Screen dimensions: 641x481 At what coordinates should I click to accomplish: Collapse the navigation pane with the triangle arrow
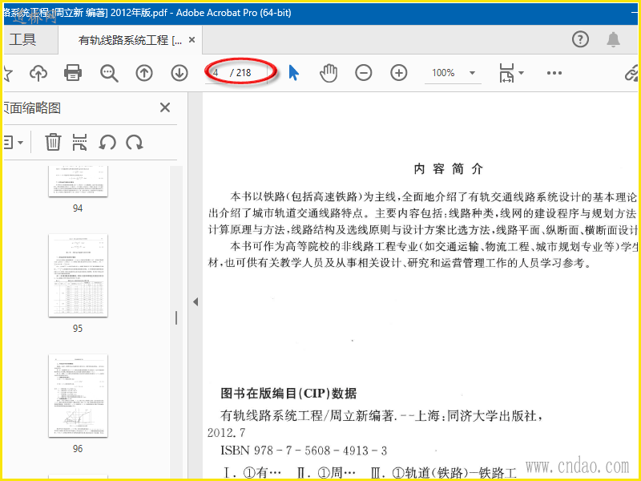point(196,302)
